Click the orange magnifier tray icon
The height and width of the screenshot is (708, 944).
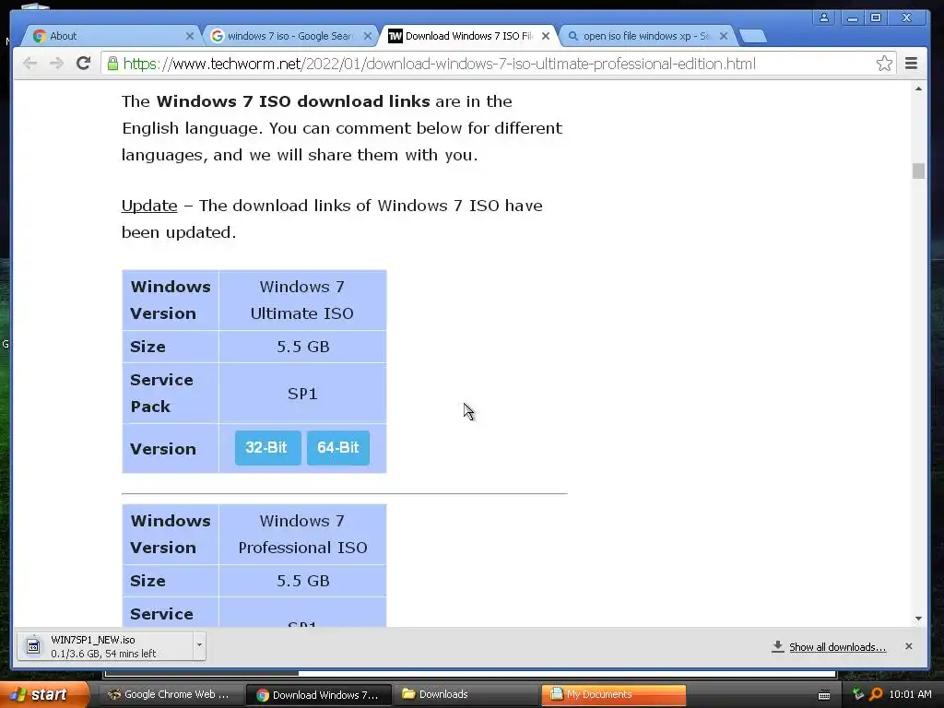click(876, 694)
